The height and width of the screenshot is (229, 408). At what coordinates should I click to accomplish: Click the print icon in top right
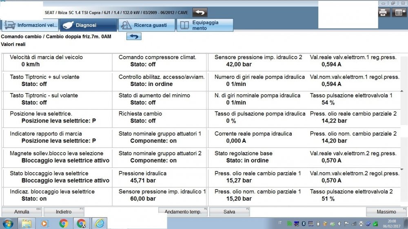(x=384, y=12)
